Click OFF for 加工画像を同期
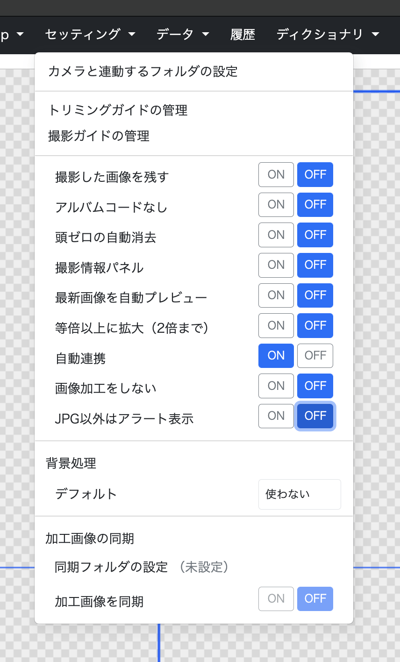 click(x=315, y=599)
